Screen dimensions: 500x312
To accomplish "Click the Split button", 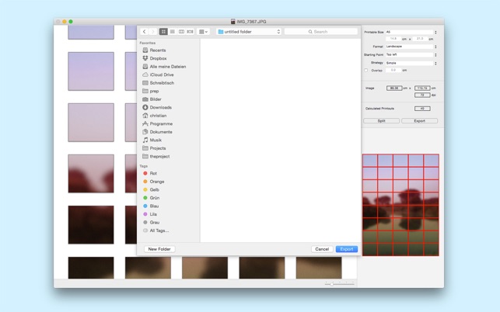I will coord(381,121).
